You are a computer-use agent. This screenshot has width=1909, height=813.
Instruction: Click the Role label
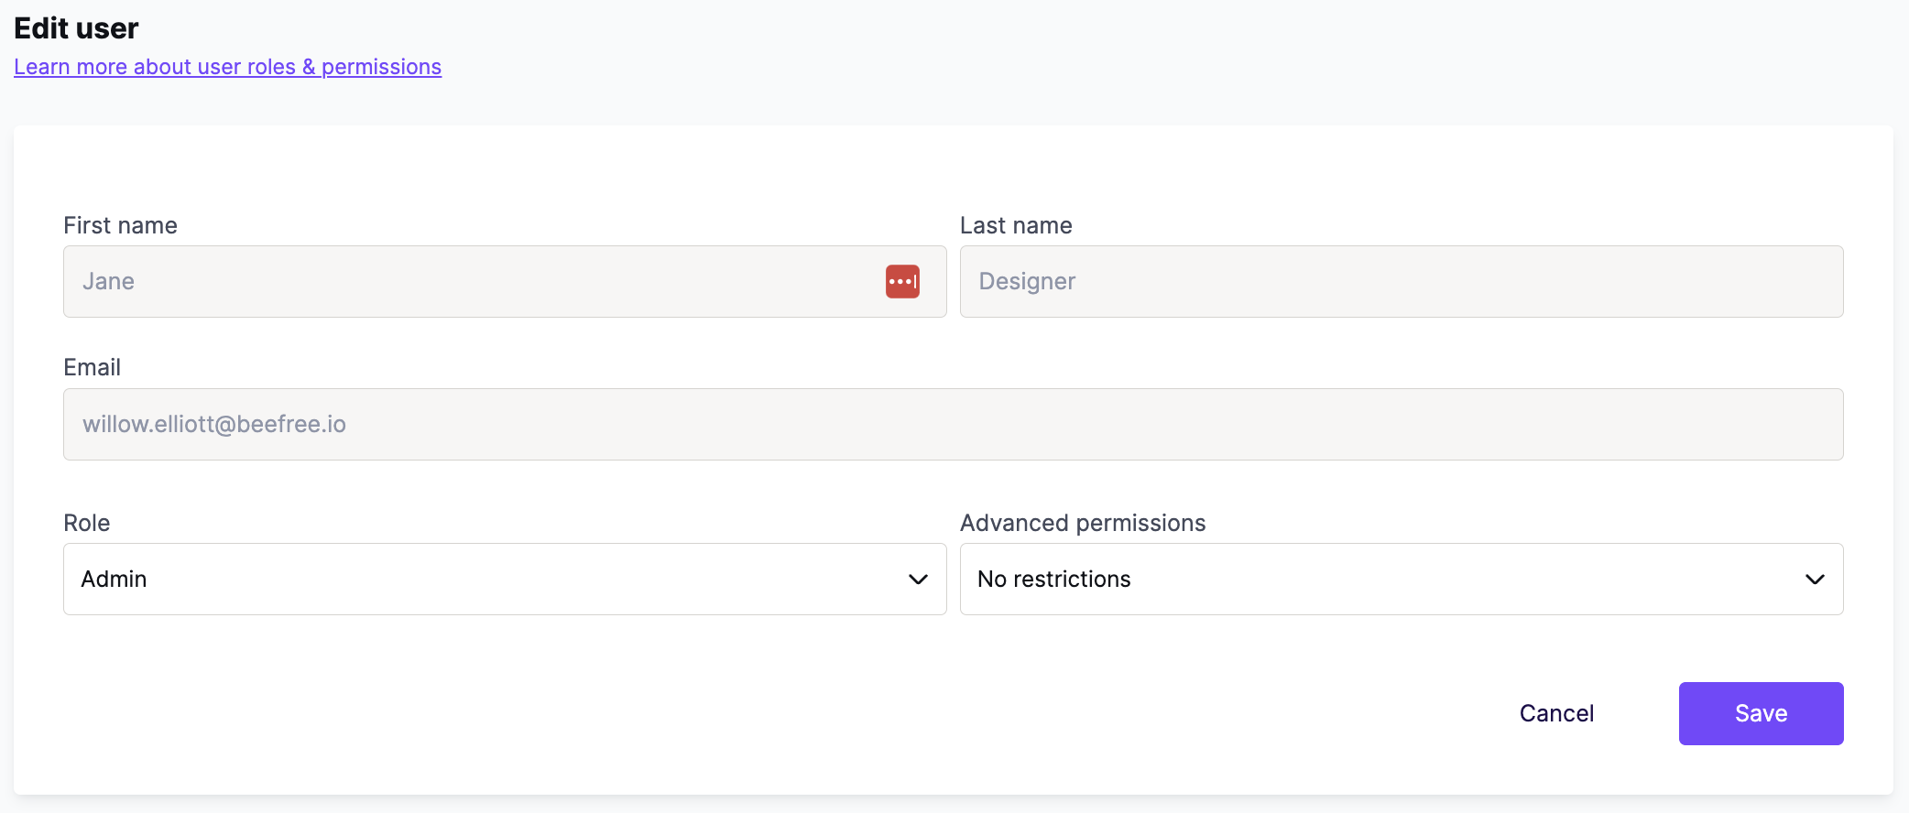tap(86, 523)
